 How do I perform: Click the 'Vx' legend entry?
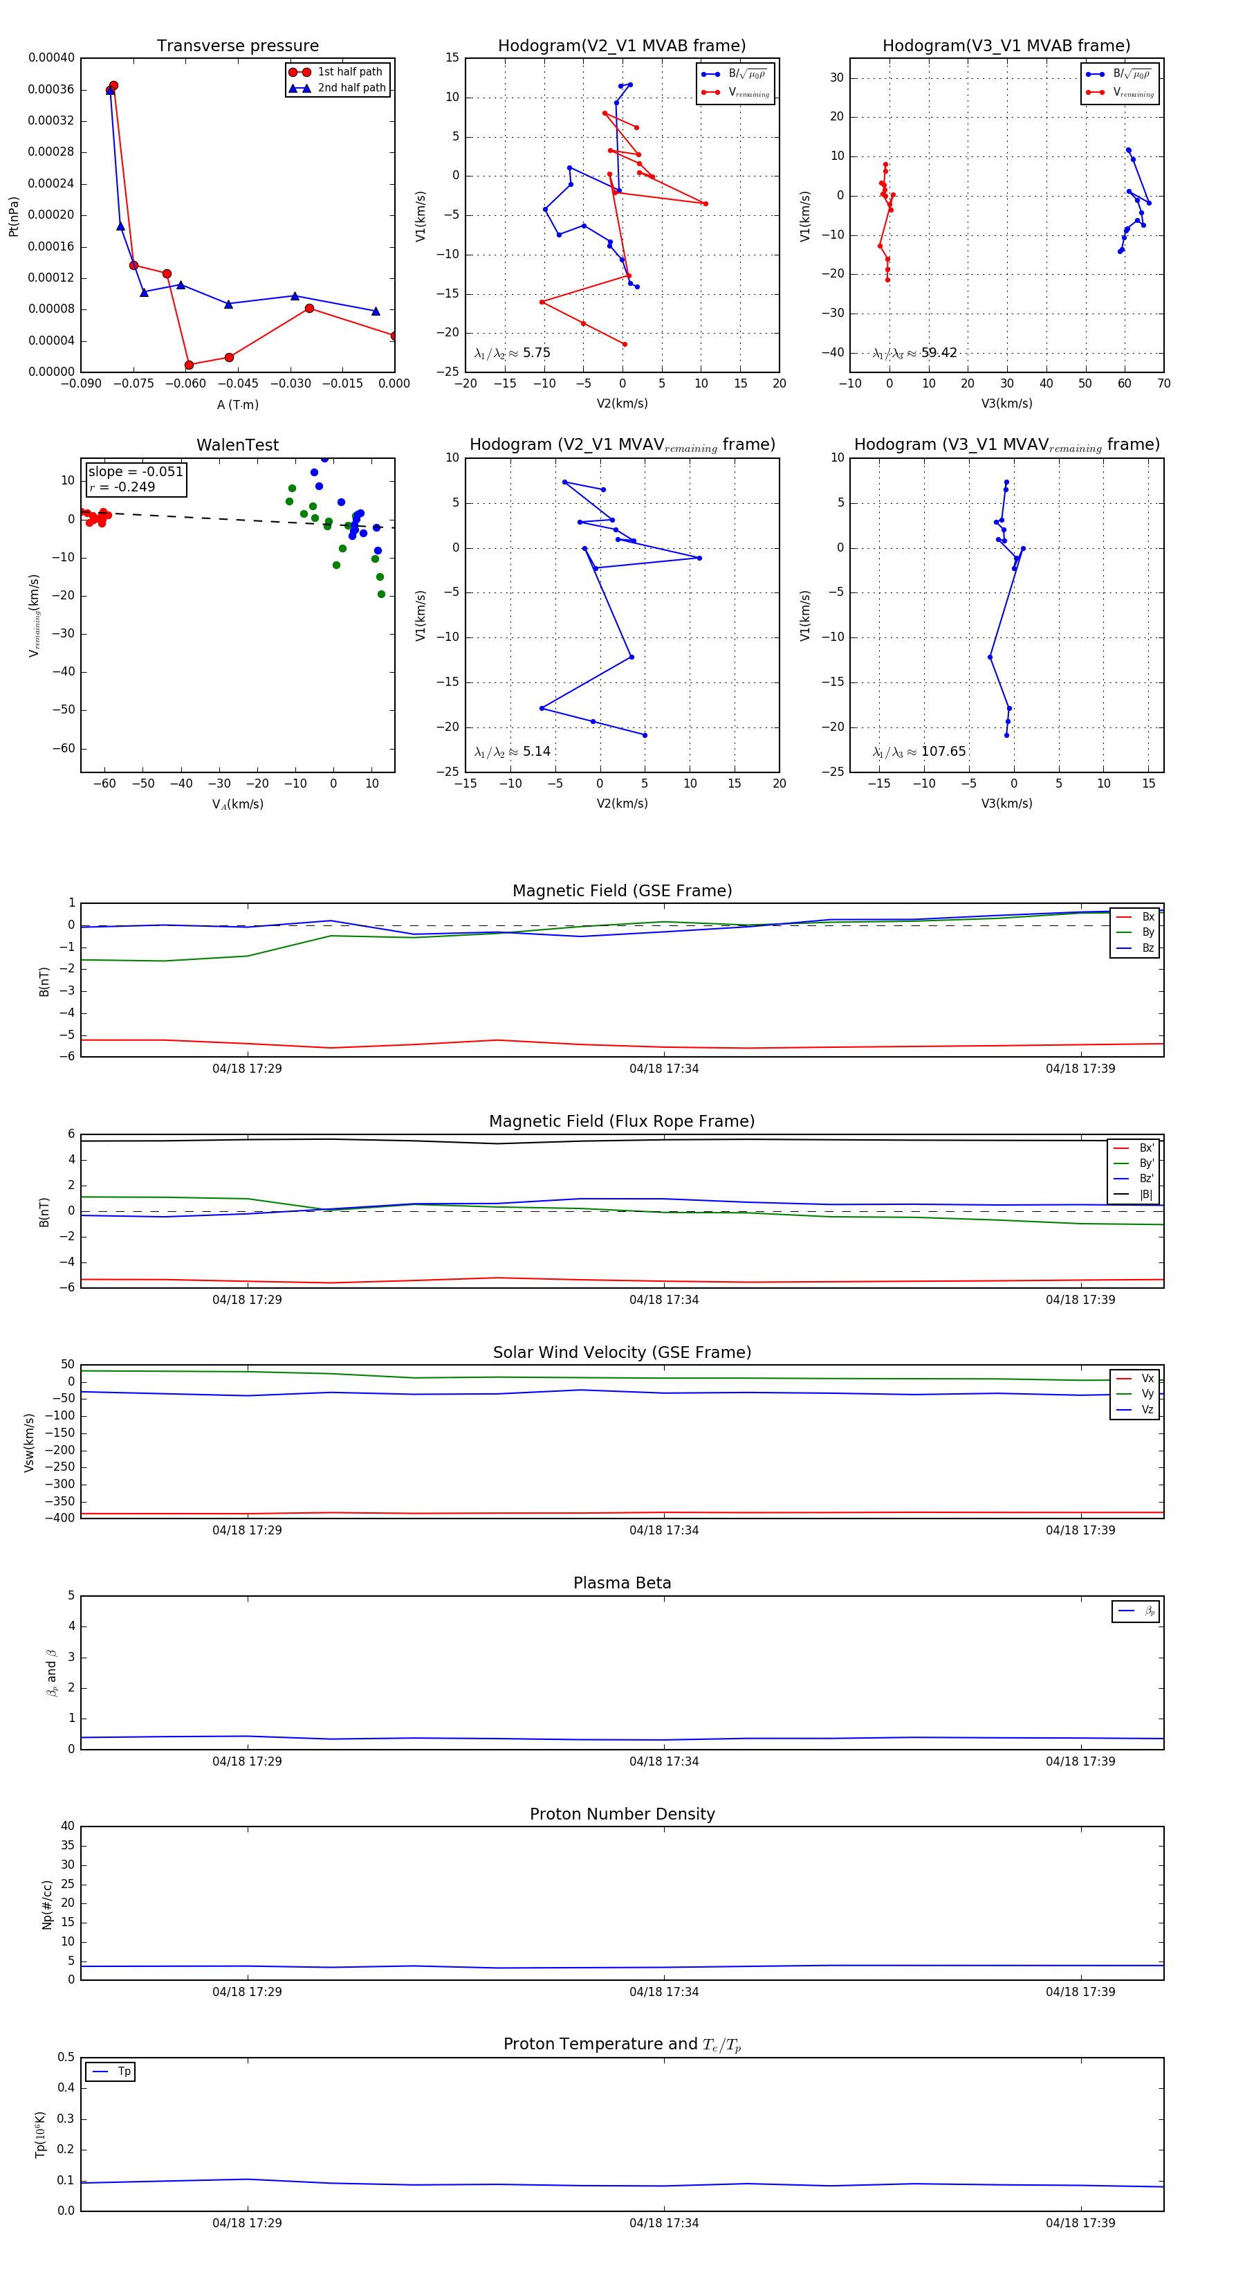pos(1136,1378)
